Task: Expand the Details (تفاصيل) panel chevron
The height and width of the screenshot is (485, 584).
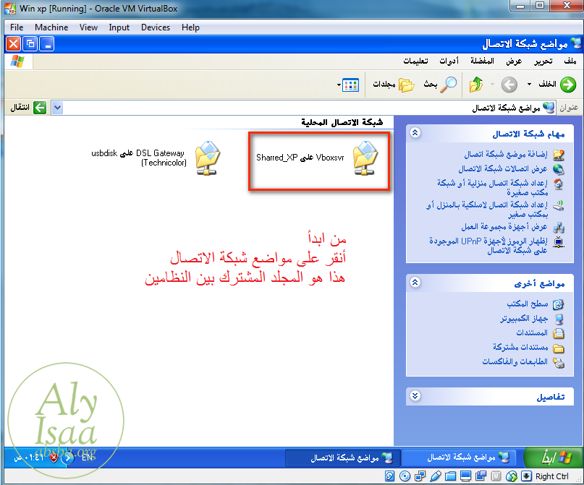Action: pyautogui.click(x=415, y=397)
